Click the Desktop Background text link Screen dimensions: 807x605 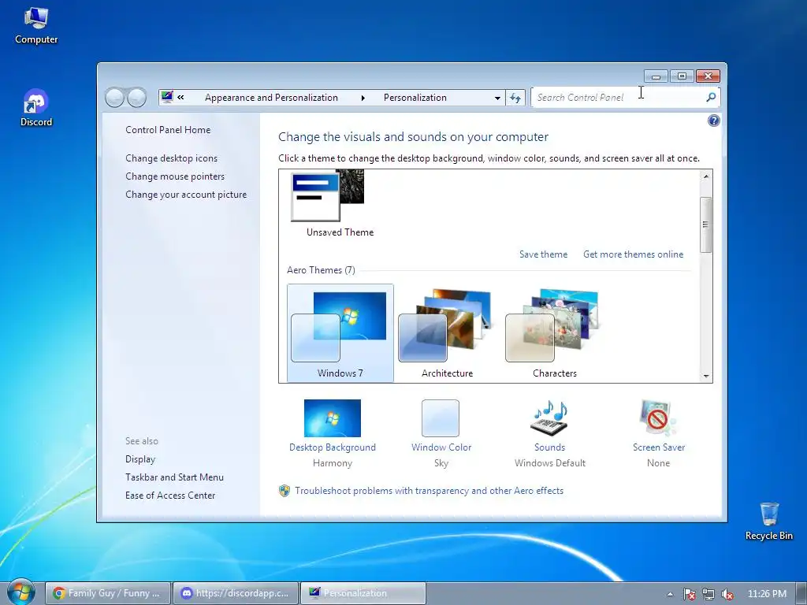point(333,447)
